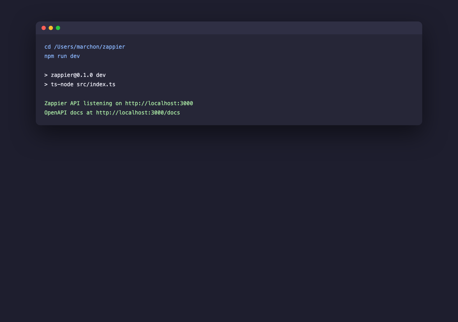Click the green maximize window dot
Image resolution: width=458 pixels, height=322 pixels.
58,28
